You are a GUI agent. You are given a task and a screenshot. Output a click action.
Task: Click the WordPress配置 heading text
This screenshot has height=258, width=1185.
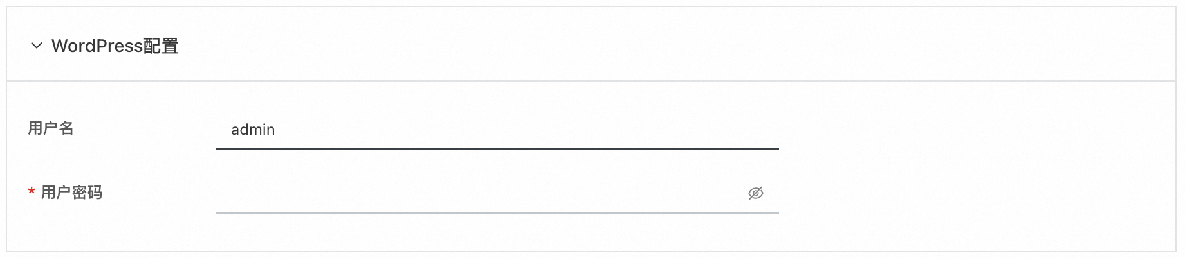(115, 46)
